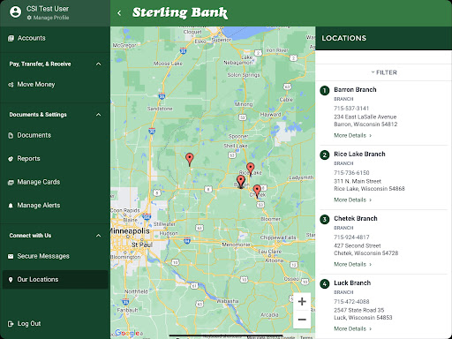This screenshot has height=339, width=452.
Task: Select the Rice Lake Branch location title
Action: 359,154
